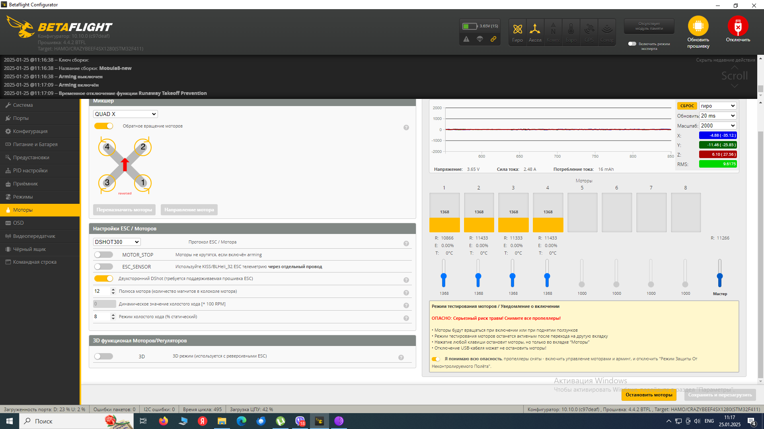
Task: Open help for ESC protocol
Action: tap(406, 243)
